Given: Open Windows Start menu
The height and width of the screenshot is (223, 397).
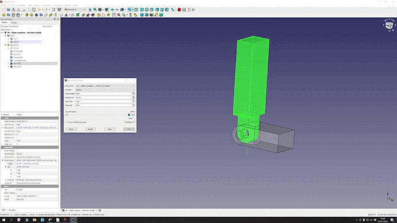Looking at the screenshot, I should [x=3, y=220].
